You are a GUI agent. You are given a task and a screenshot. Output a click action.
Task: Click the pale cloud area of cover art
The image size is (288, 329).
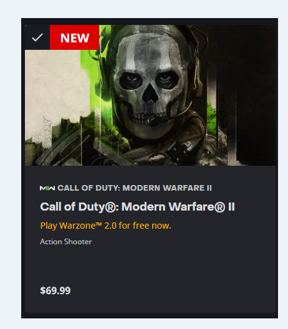tap(55, 88)
